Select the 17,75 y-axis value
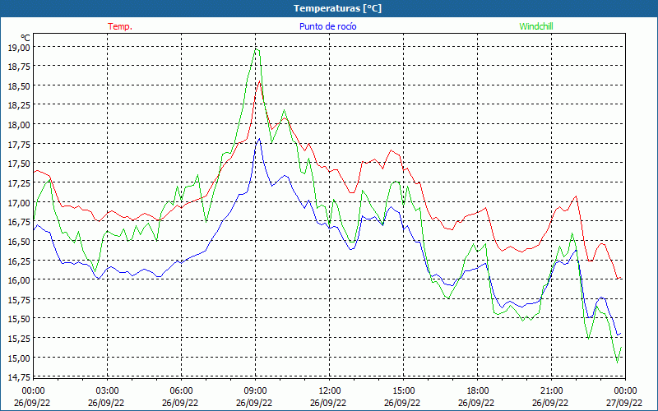Viewport: 658px width, 411px height. tap(19, 145)
